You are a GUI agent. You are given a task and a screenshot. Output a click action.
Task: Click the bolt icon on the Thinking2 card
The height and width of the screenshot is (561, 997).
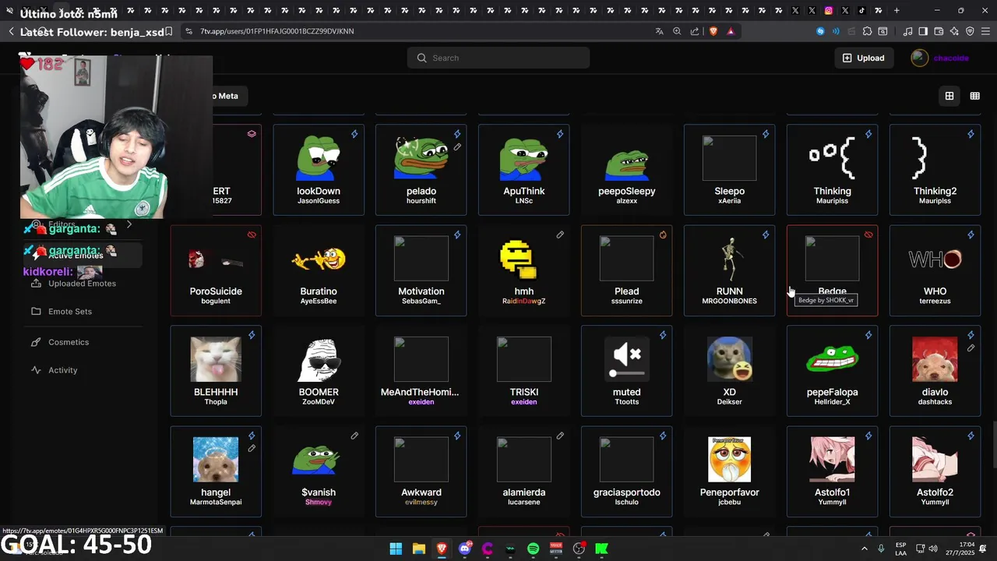point(971,134)
